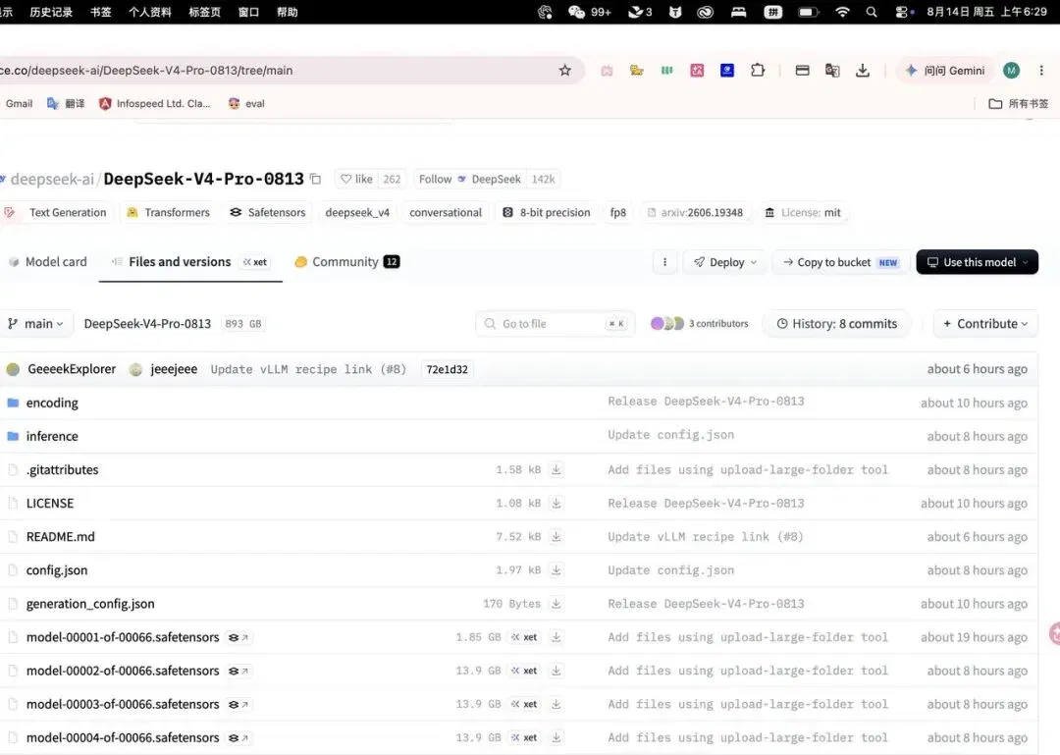Copy model name DeepSeek-V4-Pro-0813 icon

(x=315, y=179)
